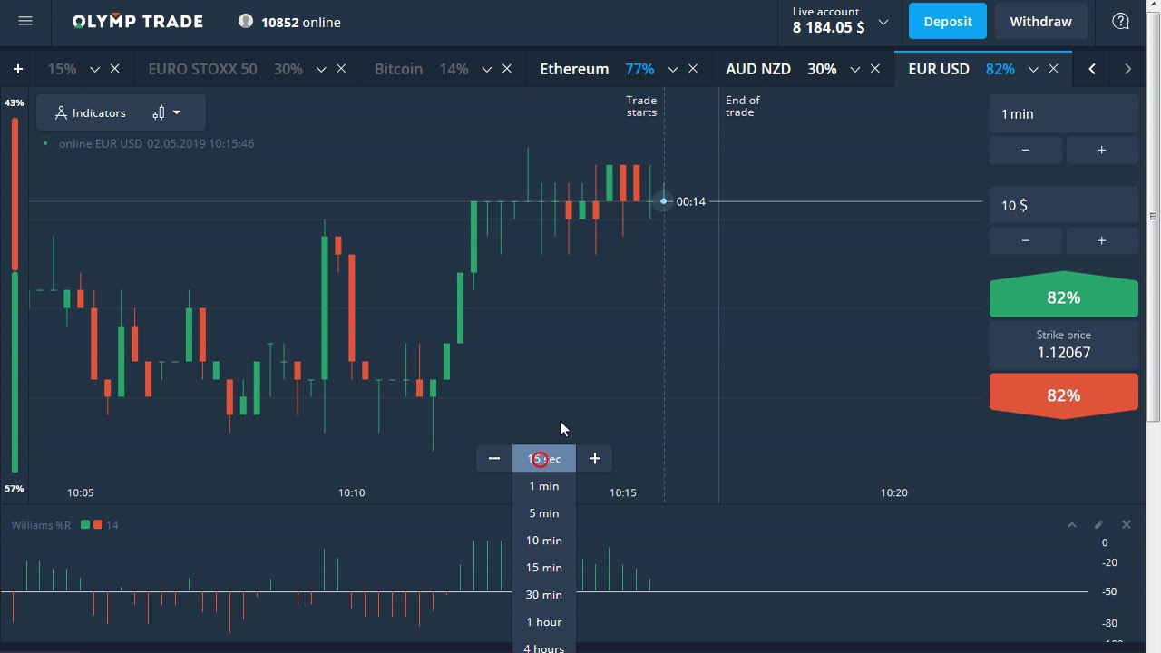Click the green Williams %R color swatch

click(x=85, y=525)
